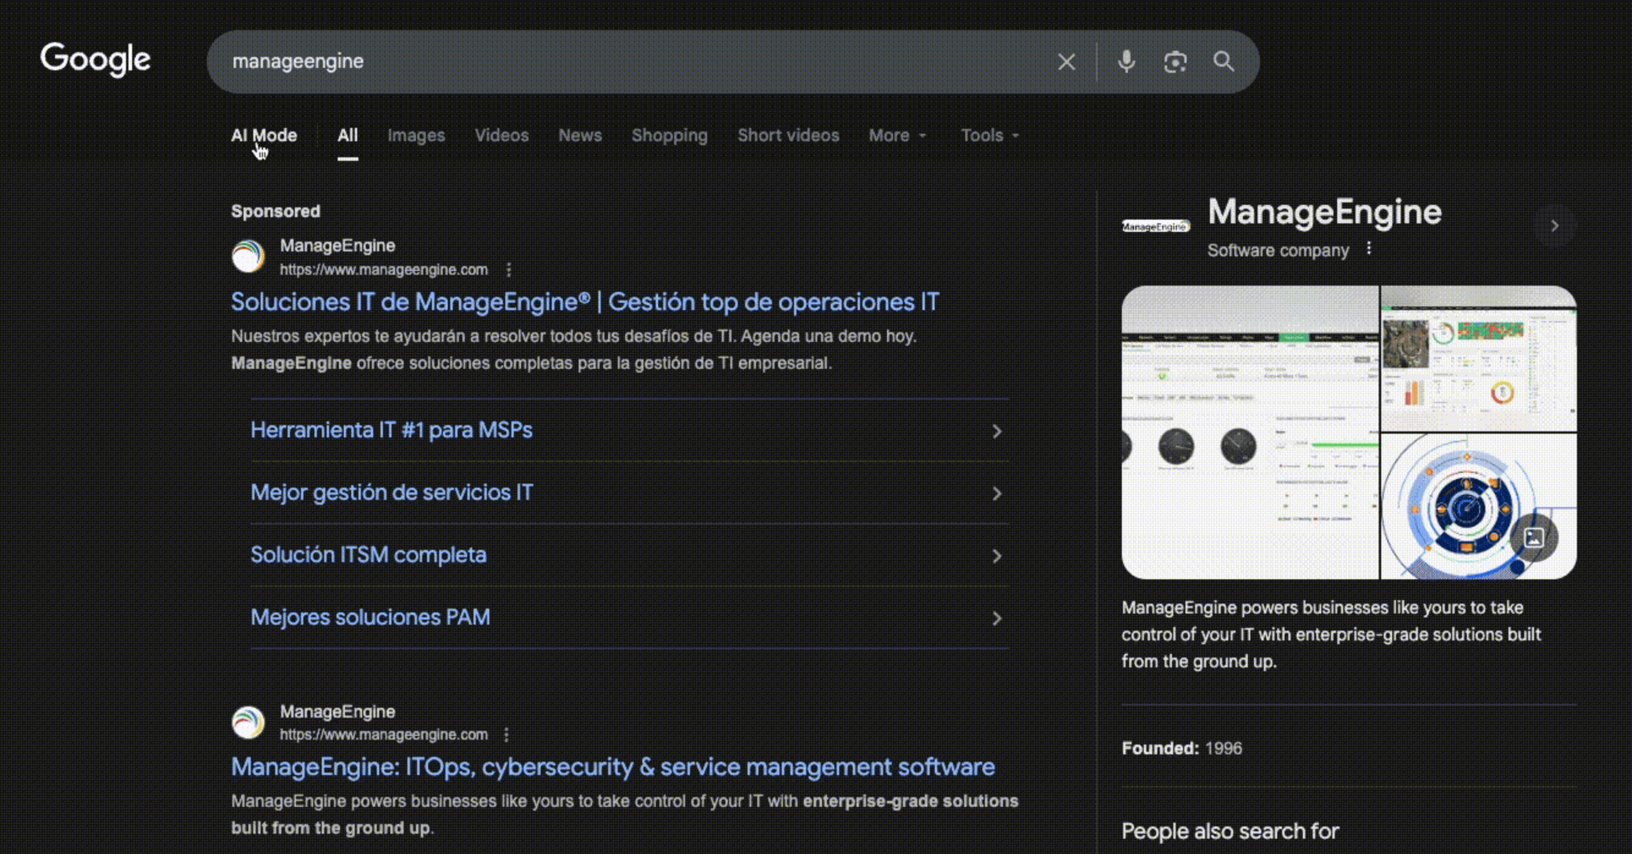Click in the manageengine search input field
The image size is (1632, 854).
click(x=634, y=61)
